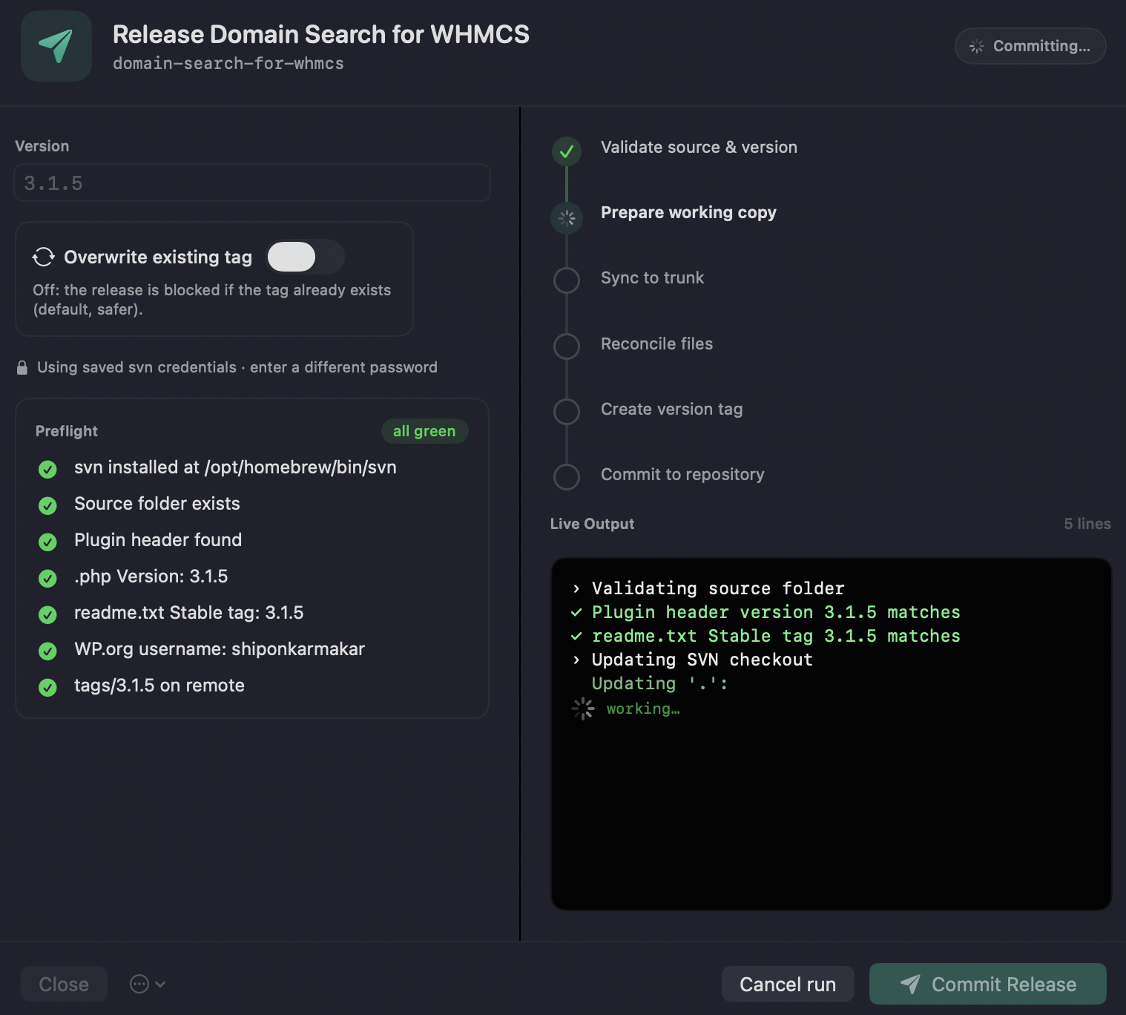Click the working spinner in live output
This screenshot has width=1126, height=1015.
(x=583, y=709)
